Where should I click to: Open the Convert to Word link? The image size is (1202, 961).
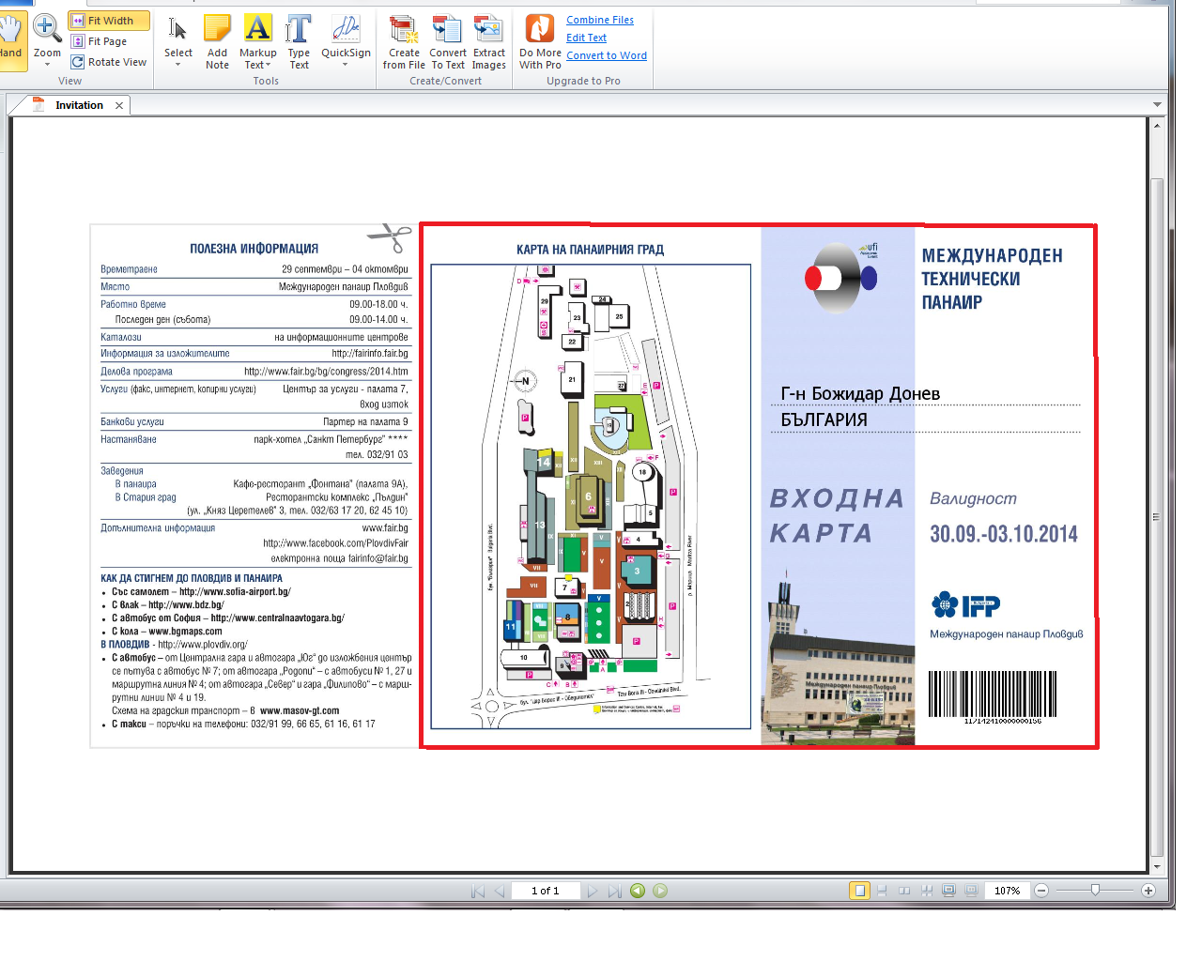tap(606, 55)
